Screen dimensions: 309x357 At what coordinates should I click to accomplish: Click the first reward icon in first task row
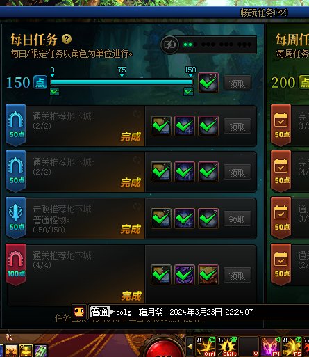[x=161, y=126]
